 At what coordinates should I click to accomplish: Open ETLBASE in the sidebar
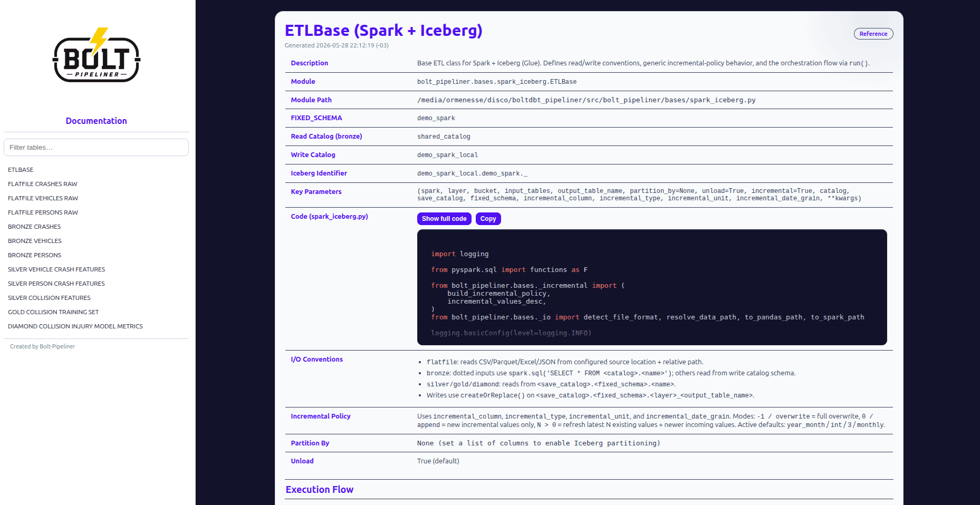[x=21, y=170]
